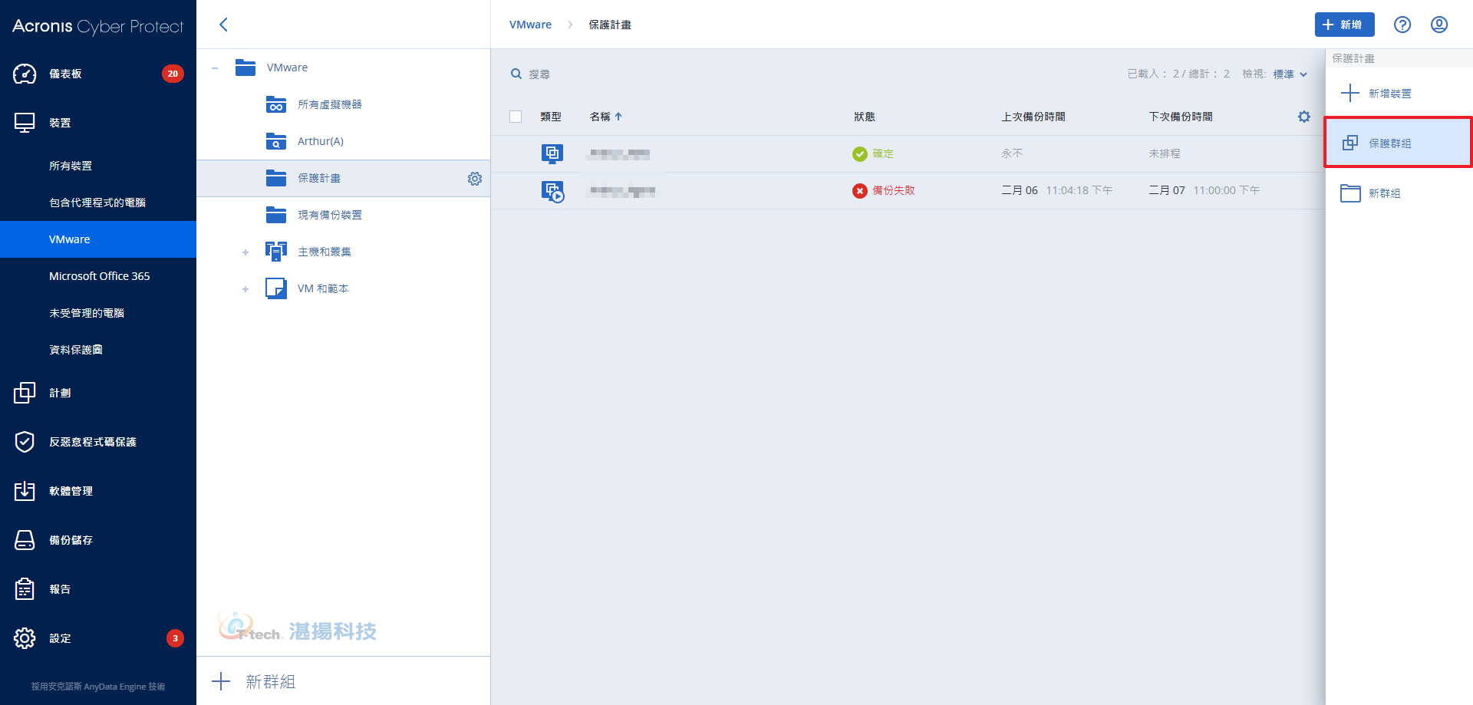The image size is (1473, 705).
Task: Click the 備份儲存 drive icon
Action: point(25,540)
